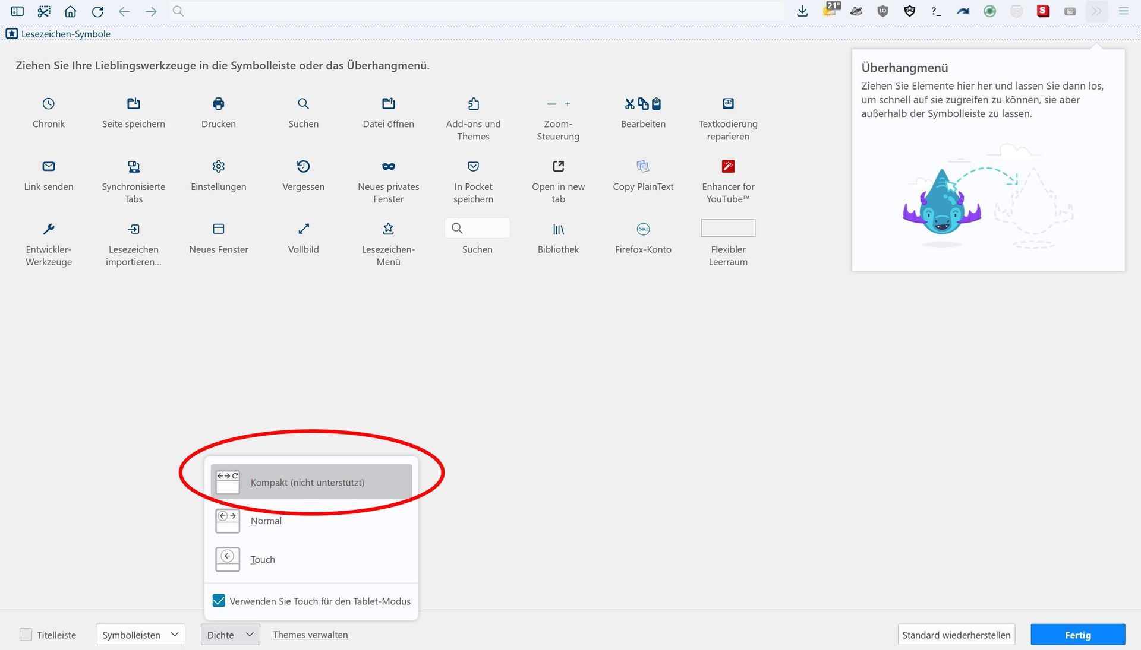
Task: Toggle the Titelleiste checkbox
Action: (26, 635)
